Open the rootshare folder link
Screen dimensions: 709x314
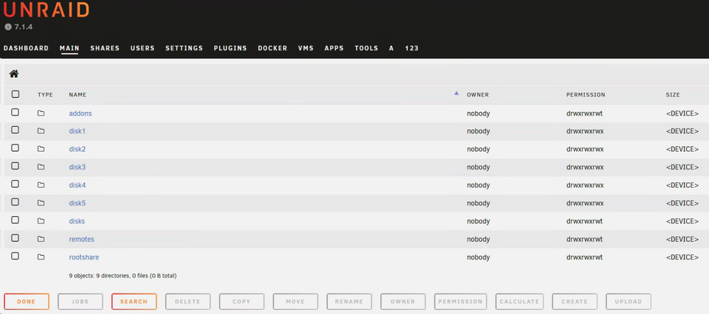tap(84, 257)
